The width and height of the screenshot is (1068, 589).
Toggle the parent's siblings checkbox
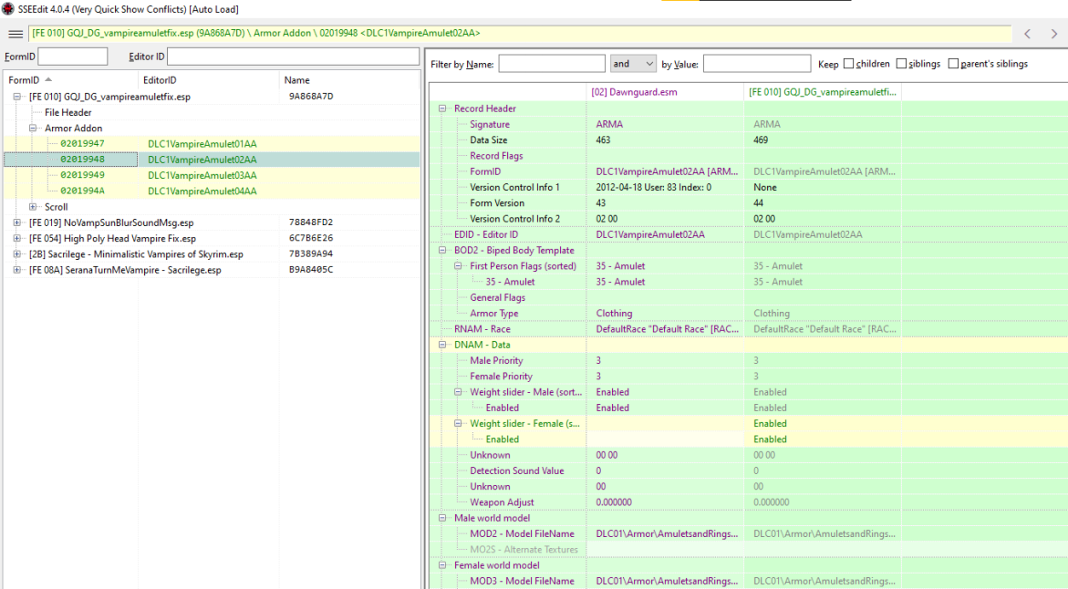954,63
